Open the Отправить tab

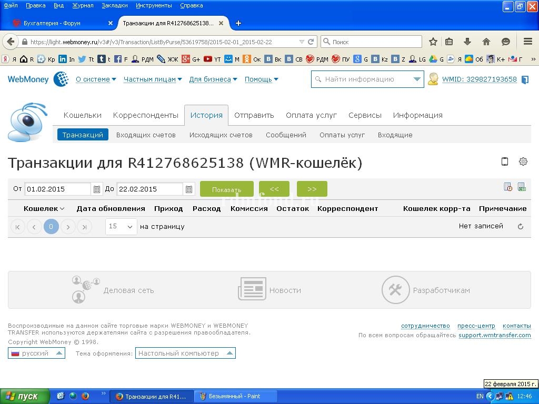click(254, 115)
